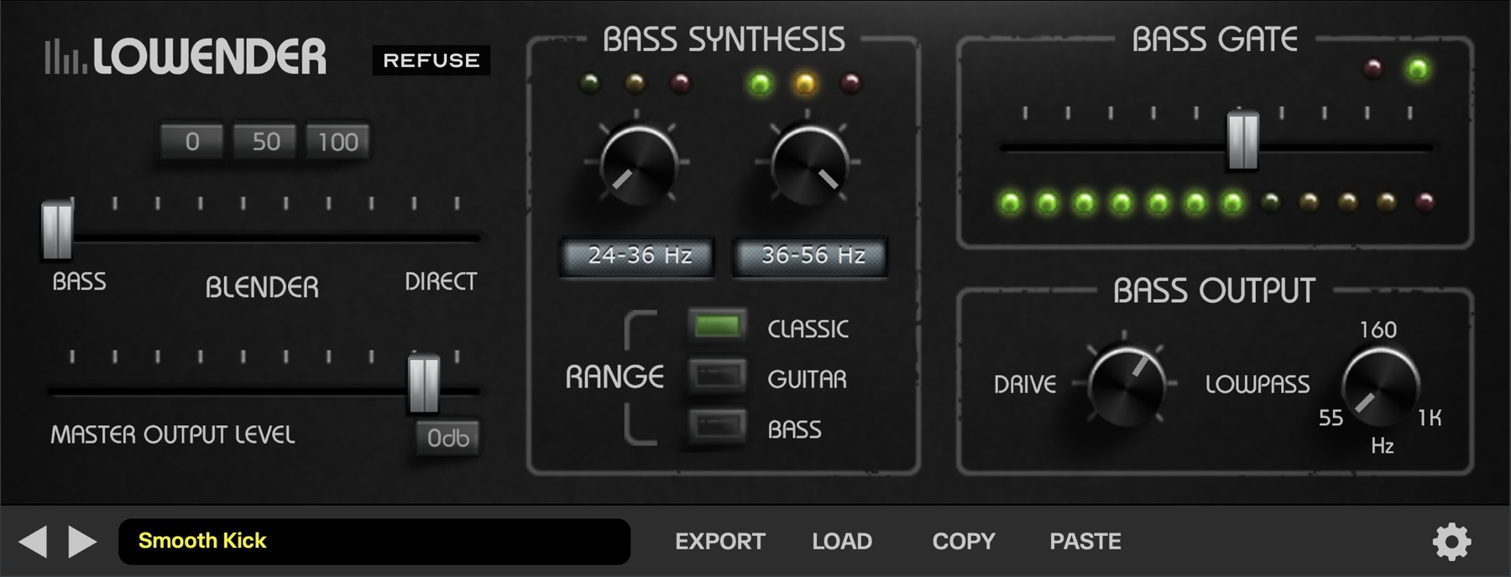
Task: Switch range to Bass mode
Action: tap(717, 427)
